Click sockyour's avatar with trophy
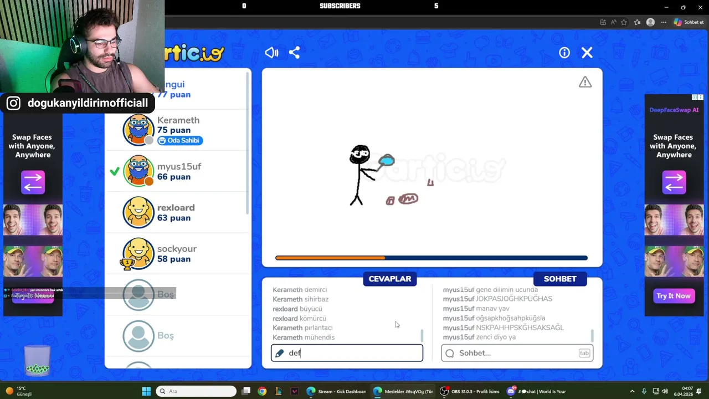This screenshot has height=399, width=709. point(137,253)
